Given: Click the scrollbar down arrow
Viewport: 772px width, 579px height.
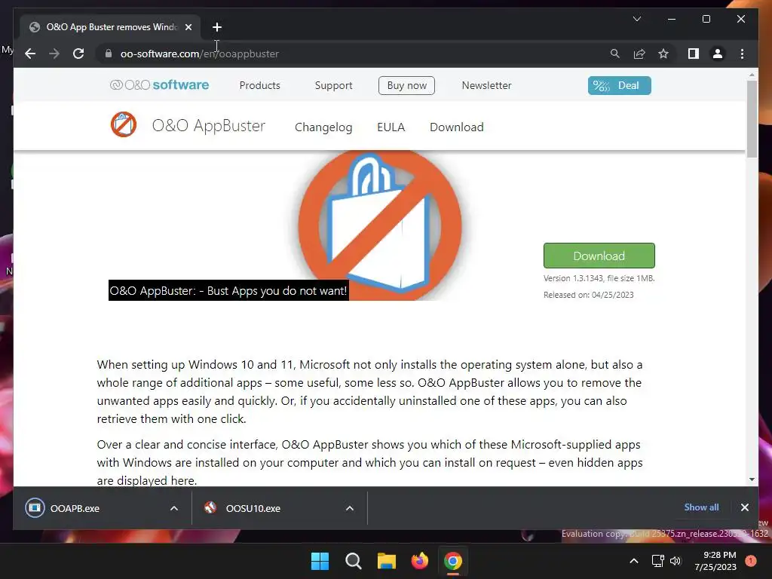Looking at the screenshot, I should (752, 479).
